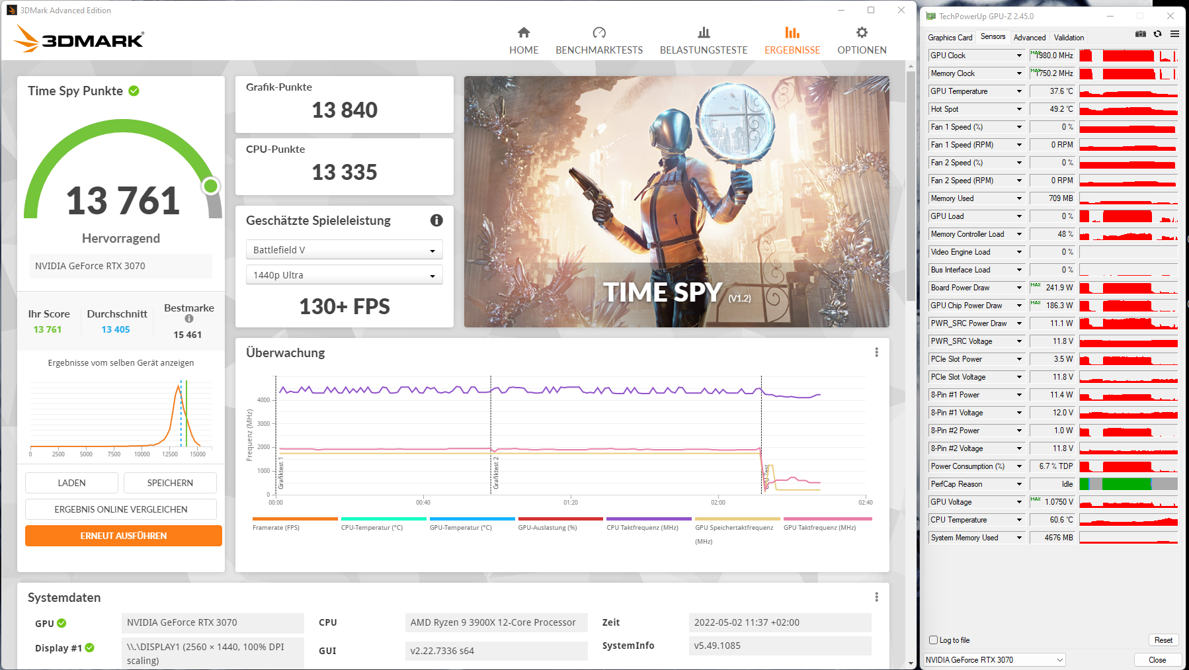Open the Systemdaten three-dot menu
This screenshot has width=1189, height=670.
click(x=877, y=597)
